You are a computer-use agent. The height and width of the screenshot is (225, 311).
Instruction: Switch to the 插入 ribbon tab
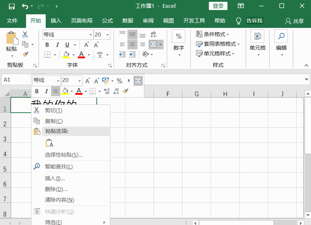tap(56, 21)
